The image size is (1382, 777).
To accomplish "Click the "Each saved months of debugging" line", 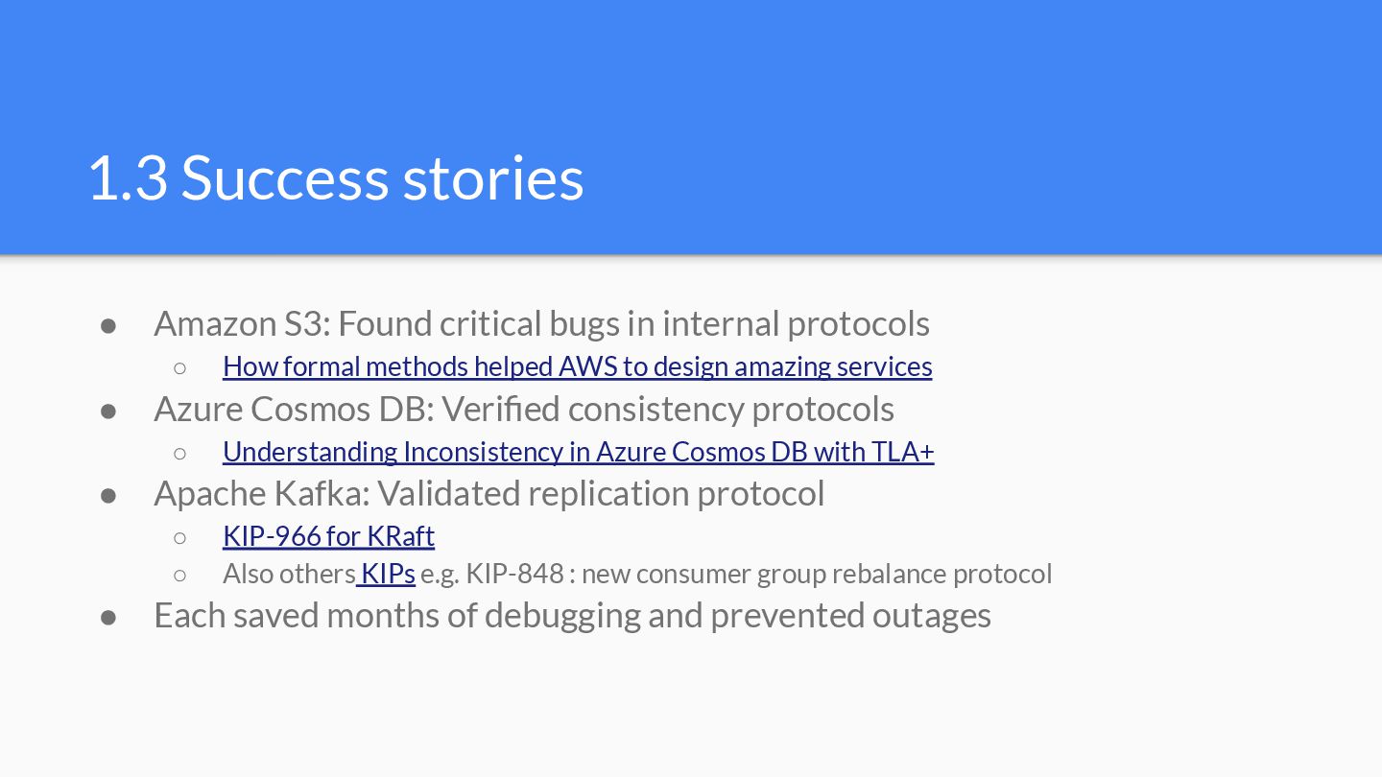I will (572, 615).
